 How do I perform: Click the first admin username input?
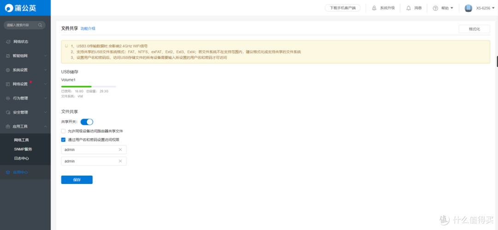tap(94, 150)
